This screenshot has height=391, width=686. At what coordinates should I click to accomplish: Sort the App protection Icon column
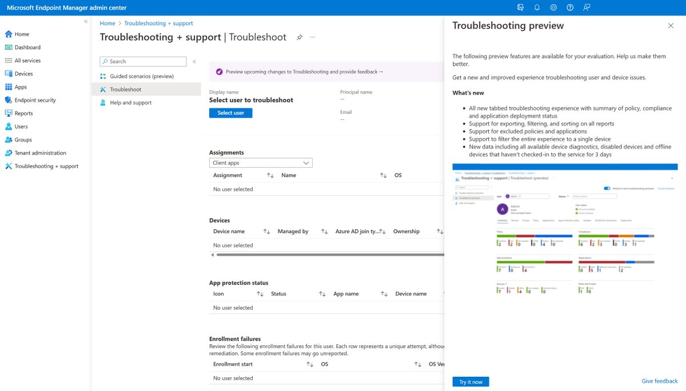[260, 294]
